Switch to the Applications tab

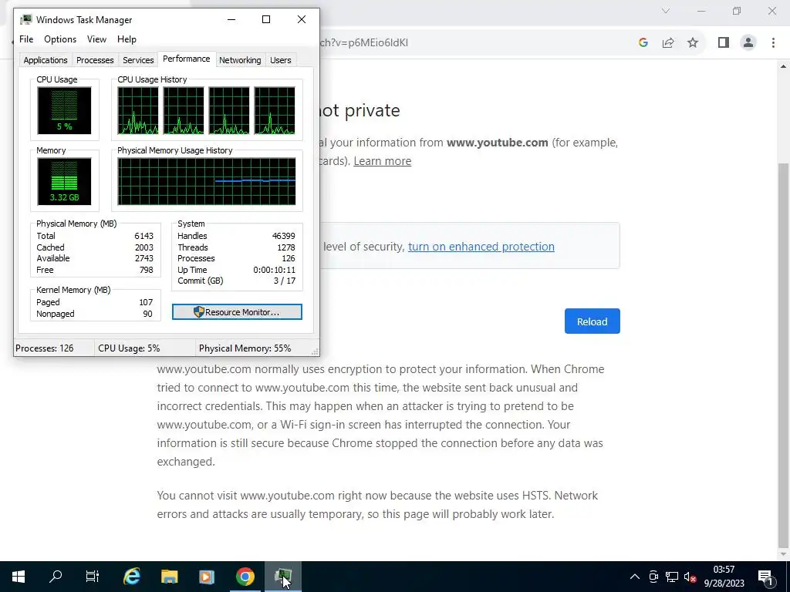[46, 60]
